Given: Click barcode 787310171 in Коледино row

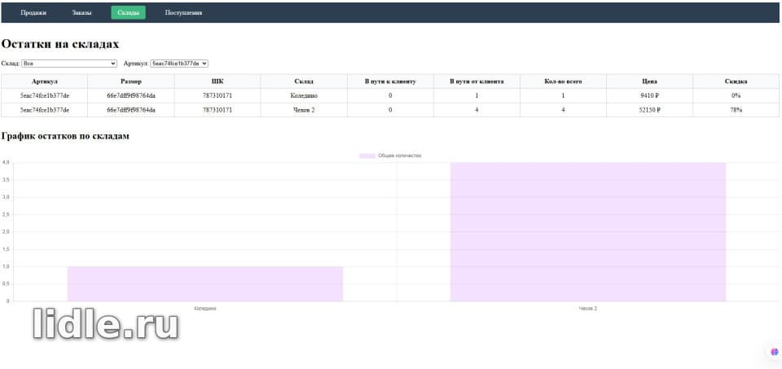Looking at the screenshot, I should pyautogui.click(x=217, y=96).
